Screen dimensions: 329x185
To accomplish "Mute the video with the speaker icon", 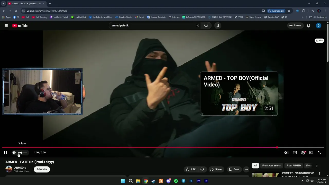I will click(14, 153).
